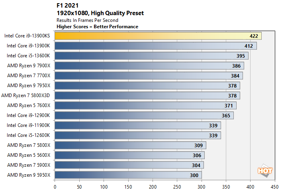282x191 pixels.
Task: Click the "AMD Ryzen 7 5900X" label
Action: point(29,165)
